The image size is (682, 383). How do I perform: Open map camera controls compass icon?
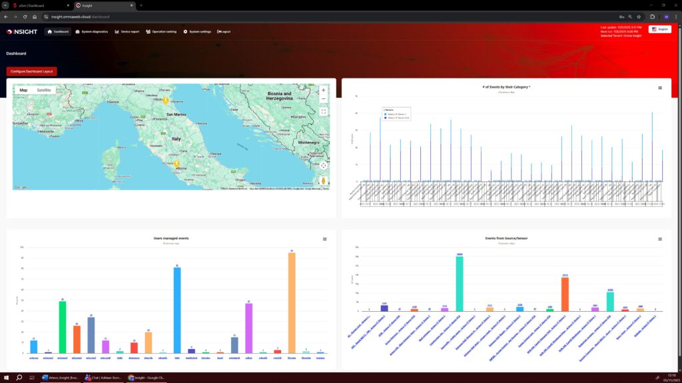(x=323, y=165)
